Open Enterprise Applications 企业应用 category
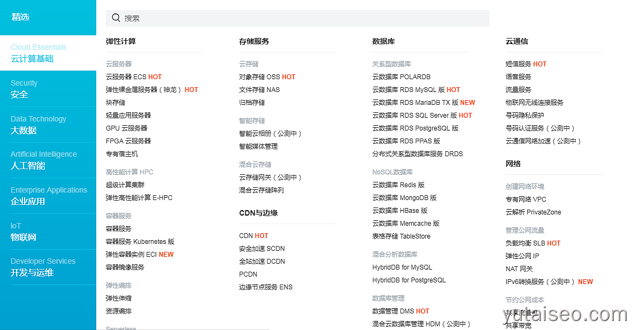632x330 pixels. [48, 196]
